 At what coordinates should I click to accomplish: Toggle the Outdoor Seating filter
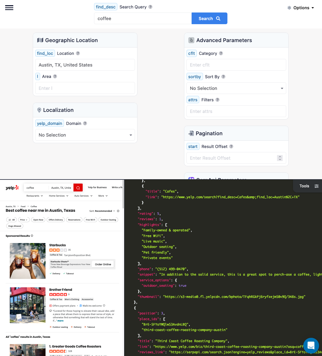(x=108, y=220)
